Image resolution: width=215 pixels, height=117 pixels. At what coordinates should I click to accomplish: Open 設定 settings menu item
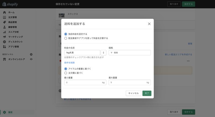10,112
